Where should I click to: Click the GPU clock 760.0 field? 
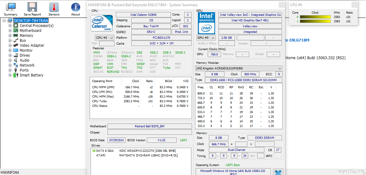214,54
